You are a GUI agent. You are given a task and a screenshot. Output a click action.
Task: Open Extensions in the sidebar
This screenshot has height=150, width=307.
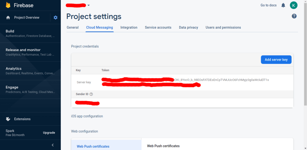(x=22, y=119)
